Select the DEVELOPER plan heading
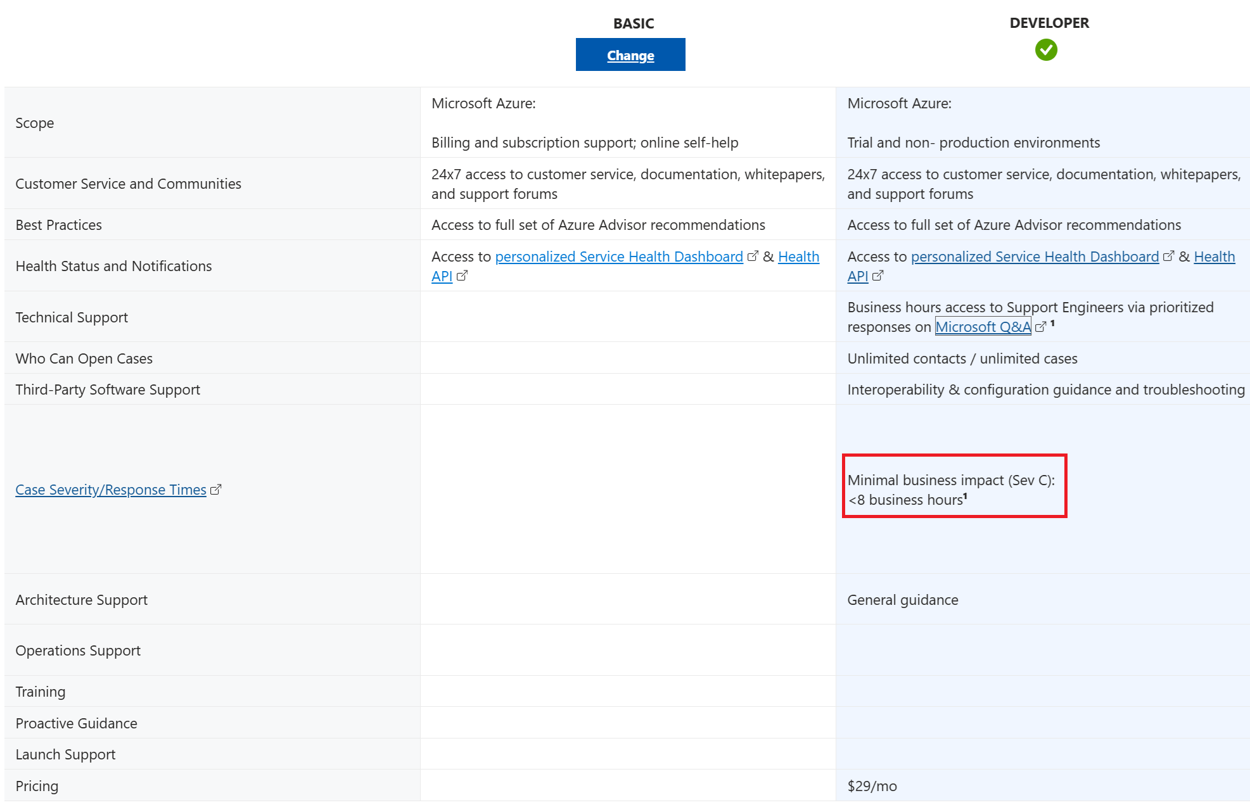 [1049, 23]
